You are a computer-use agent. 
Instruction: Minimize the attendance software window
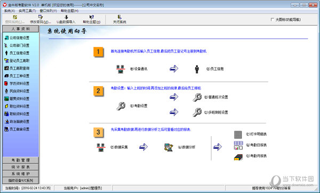[295, 5]
